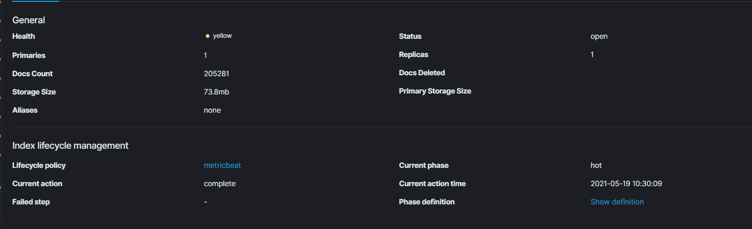Click the Phase definition label
Image resolution: width=752 pixels, height=229 pixels.
pos(427,202)
